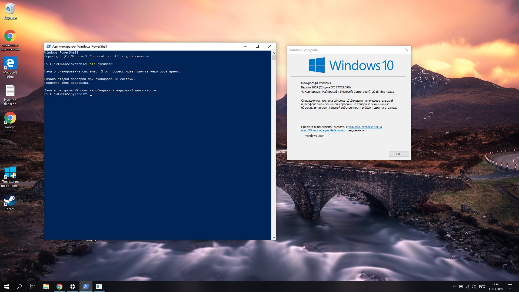Open the Помощник по обновл... shortcut

click(x=10, y=177)
